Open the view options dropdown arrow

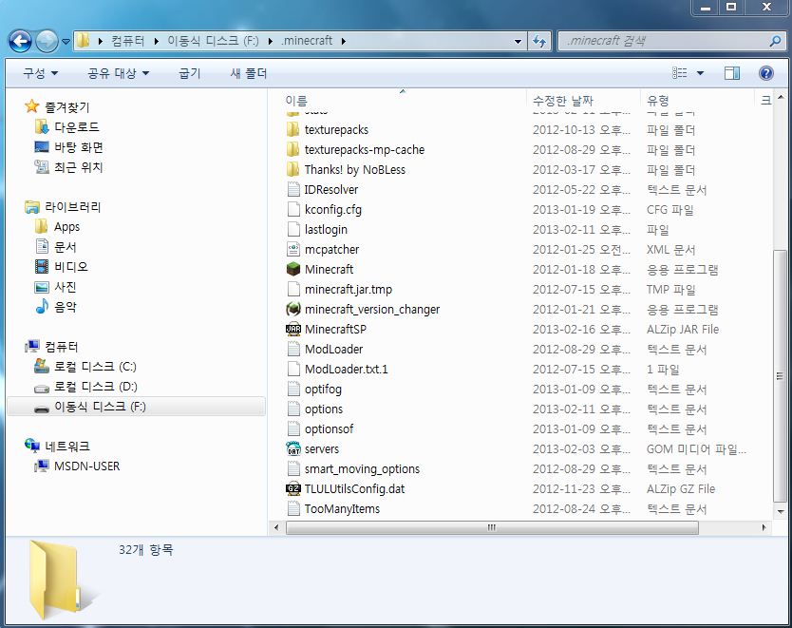[700, 73]
